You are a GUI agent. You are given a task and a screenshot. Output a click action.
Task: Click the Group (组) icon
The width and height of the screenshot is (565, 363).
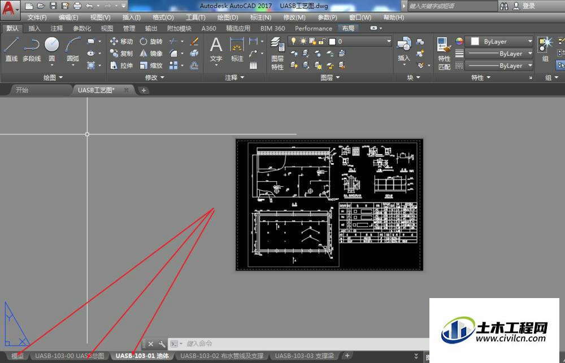click(x=545, y=49)
